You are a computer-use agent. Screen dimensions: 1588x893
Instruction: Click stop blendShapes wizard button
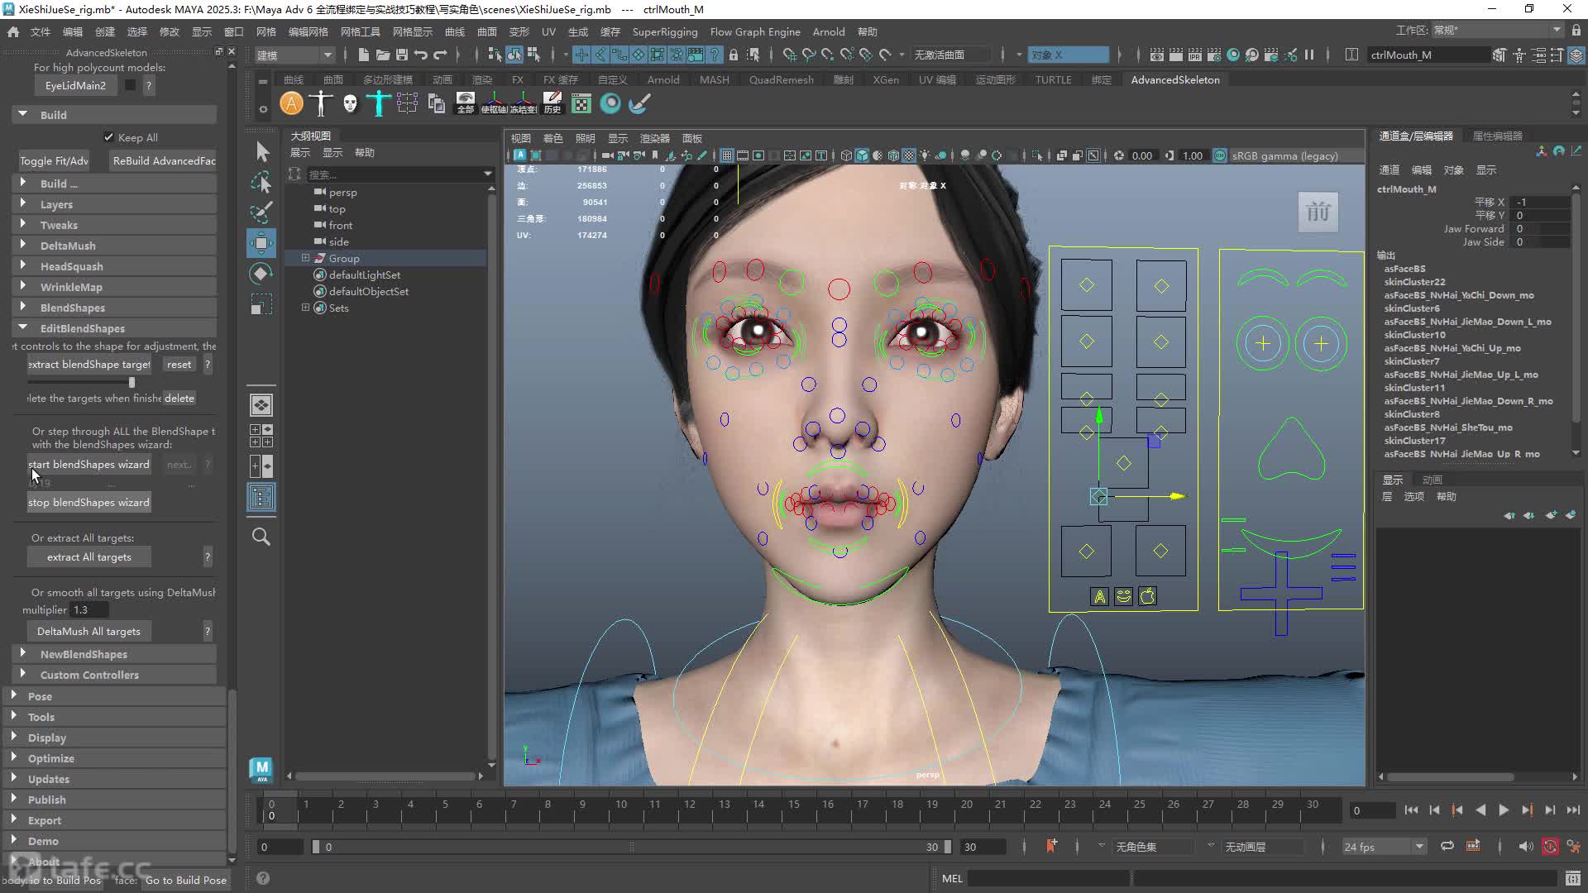pyautogui.click(x=89, y=503)
